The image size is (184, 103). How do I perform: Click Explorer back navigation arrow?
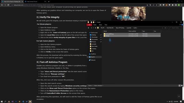[x=89, y=28]
